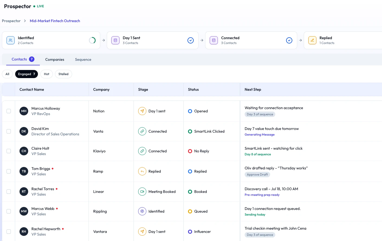Select the Engaged filter chip
Viewport: 382px width, 241px height.
pyautogui.click(x=27, y=74)
